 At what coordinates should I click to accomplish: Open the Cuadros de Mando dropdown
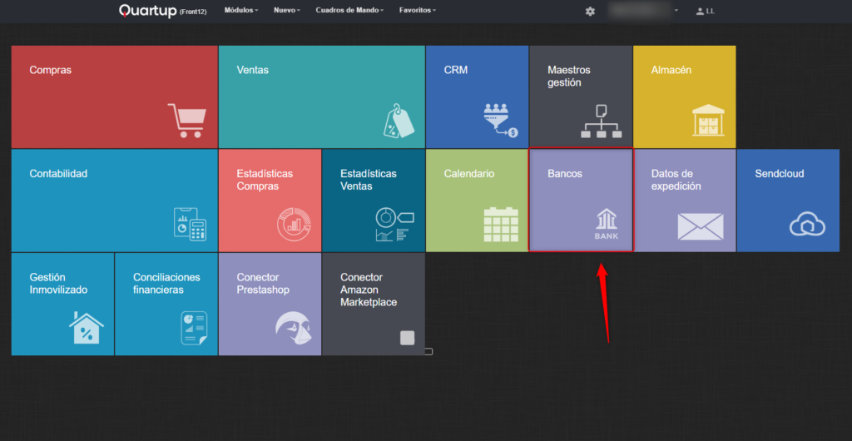[349, 11]
